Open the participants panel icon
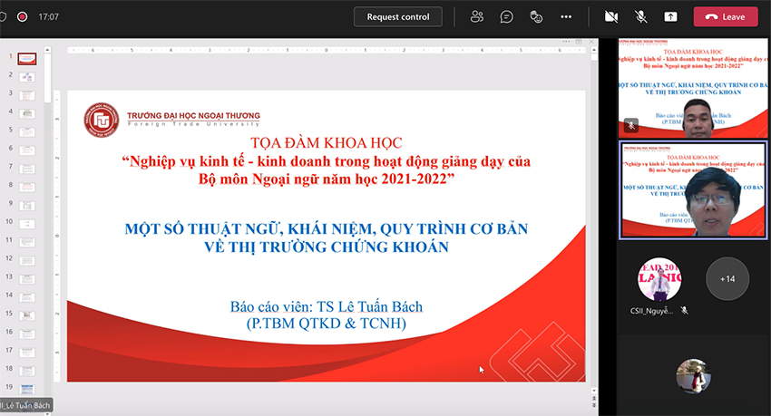This screenshot has width=771, height=416. coord(477,16)
